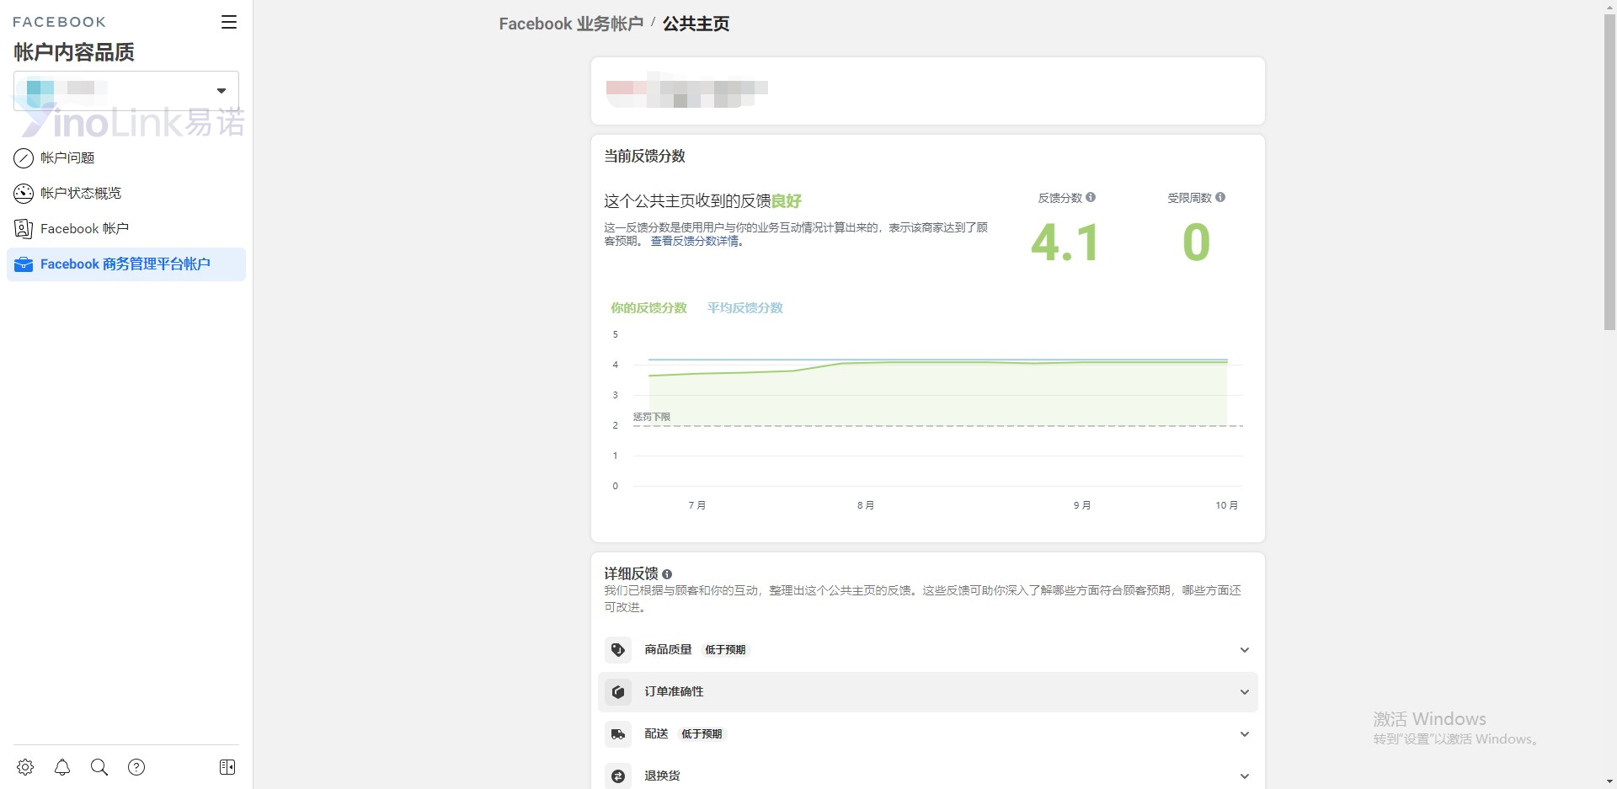Toggle 你的反馈分数 chart legend
The height and width of the screenshot is (789, 1617).
[x=648, y=307]
